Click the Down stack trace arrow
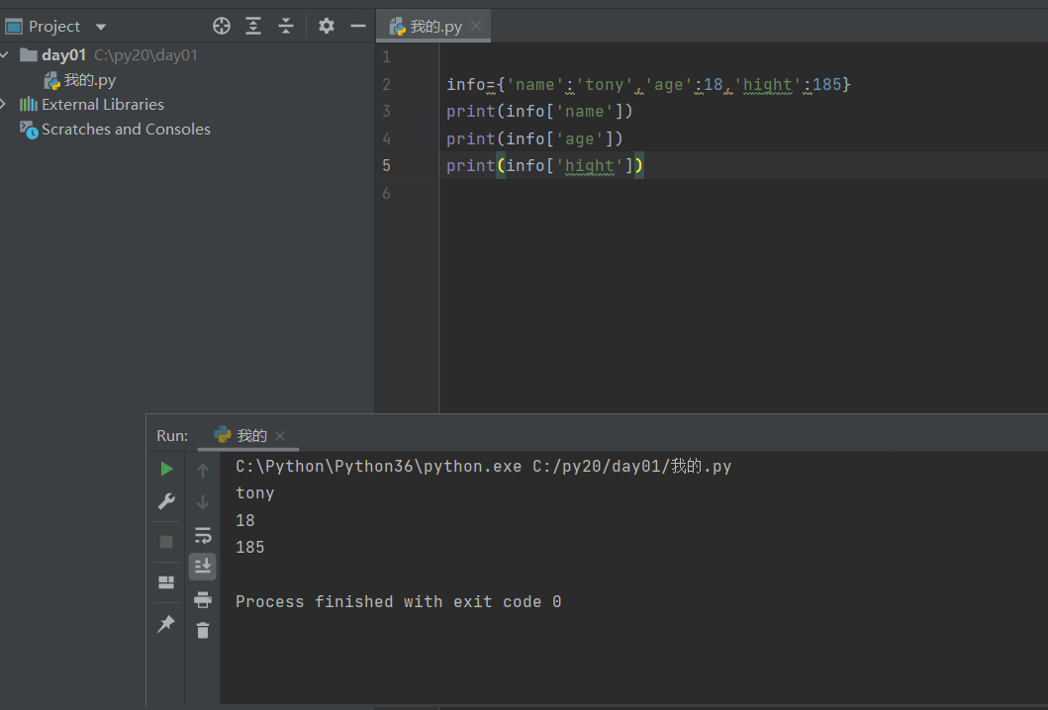The image size is (1048, 710). (203, 501)
